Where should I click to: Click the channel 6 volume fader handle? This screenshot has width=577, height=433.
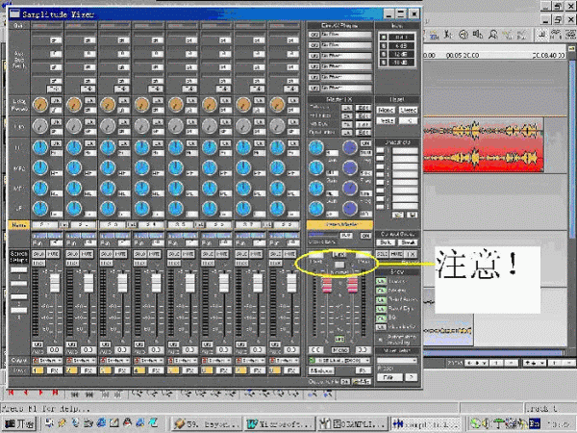point(224,283)
